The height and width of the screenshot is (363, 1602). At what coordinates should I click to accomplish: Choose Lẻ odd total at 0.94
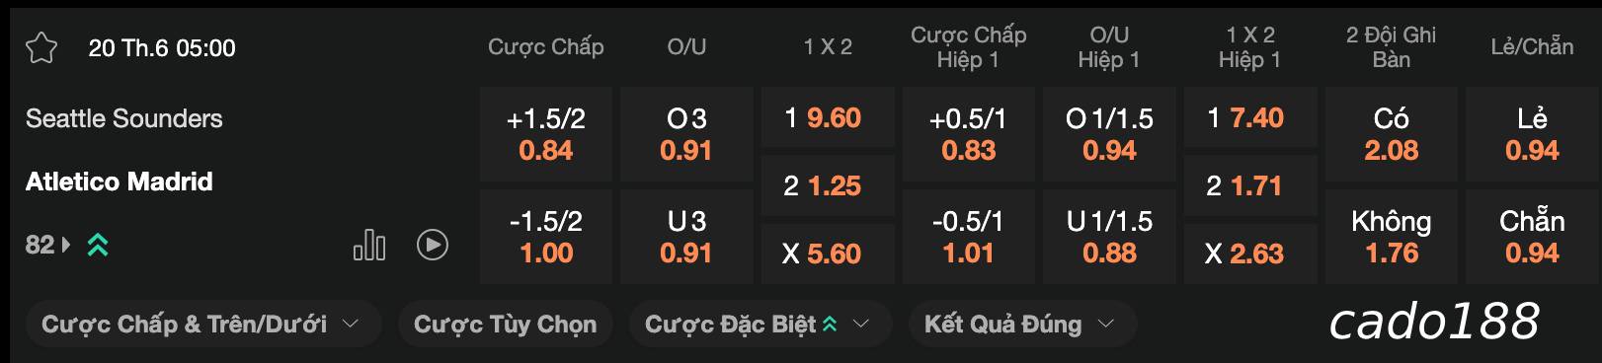[1532, 134]
